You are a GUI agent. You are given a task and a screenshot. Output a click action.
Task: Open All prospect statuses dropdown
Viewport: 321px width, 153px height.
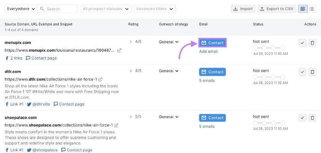[106, 9]
